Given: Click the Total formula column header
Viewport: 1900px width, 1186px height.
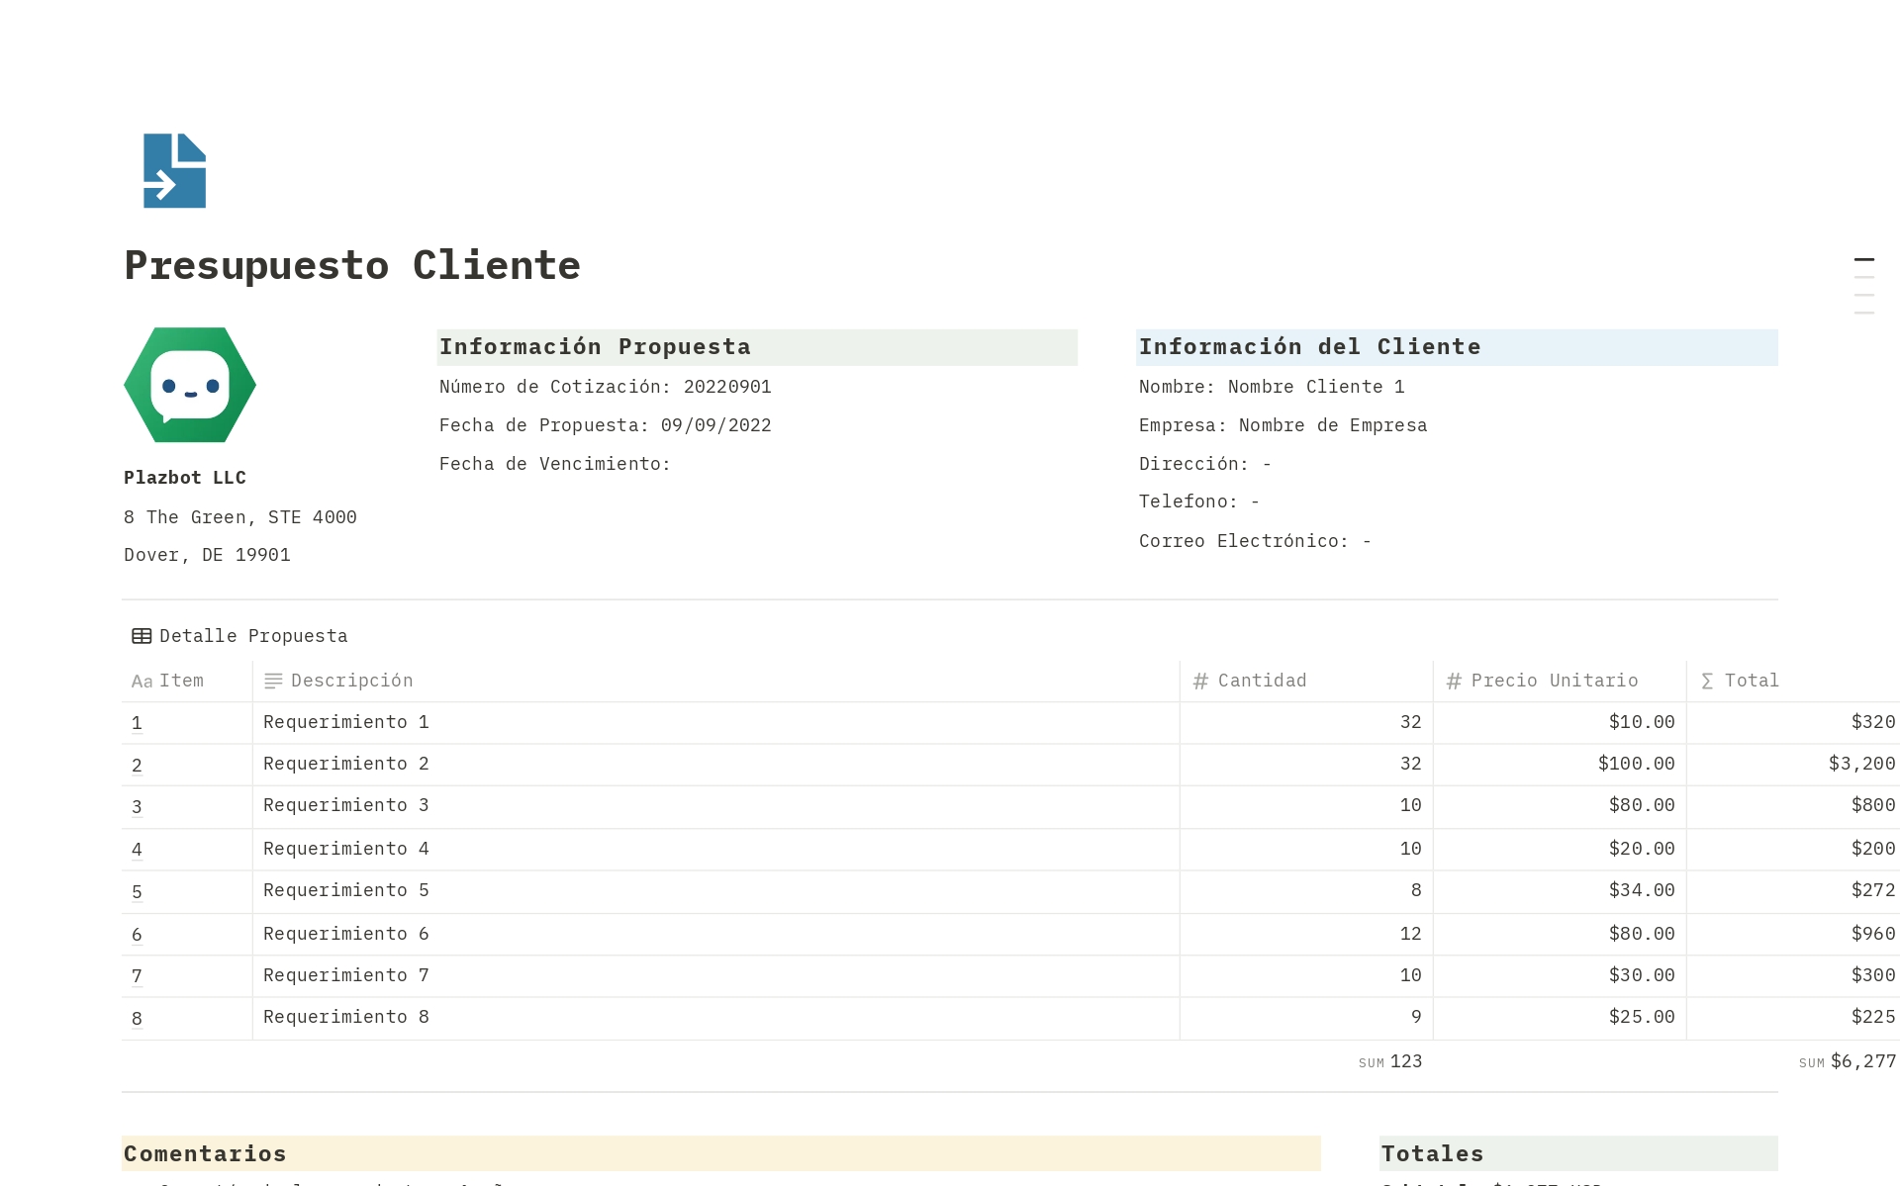Looking at the screenshot, I should pos(1751,681).
